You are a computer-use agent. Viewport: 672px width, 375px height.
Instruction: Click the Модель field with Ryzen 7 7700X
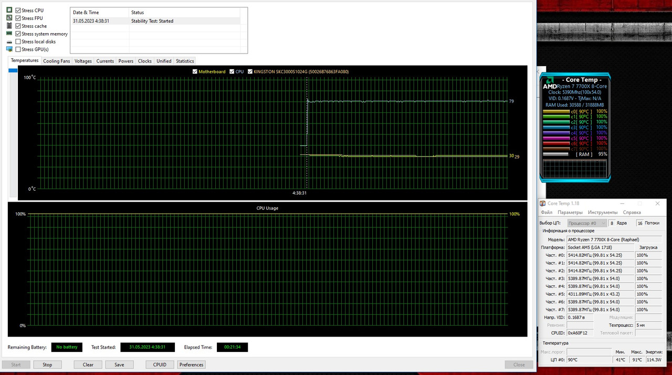[x=614, y=239]
